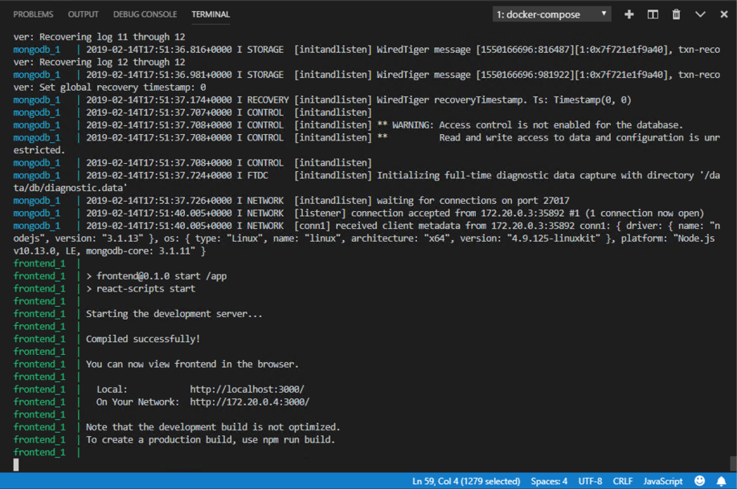737x489 pixels.
Task: Switch to the Debug Console tab
Action: (x=145, y=14)
